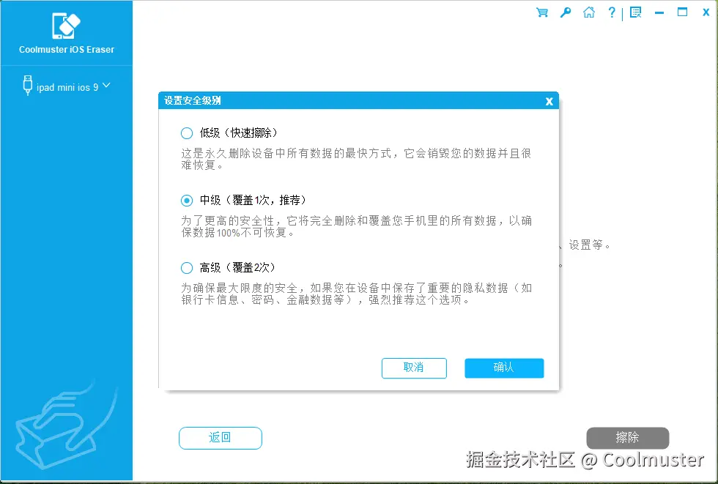Confirm selection with the 确认 button

coord(503,368)
